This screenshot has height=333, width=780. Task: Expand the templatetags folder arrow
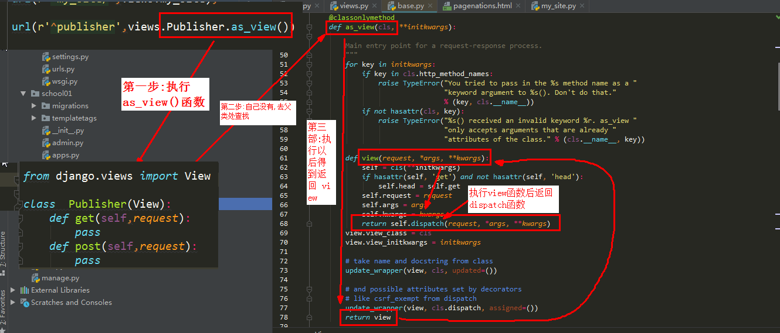pos(34,118)
